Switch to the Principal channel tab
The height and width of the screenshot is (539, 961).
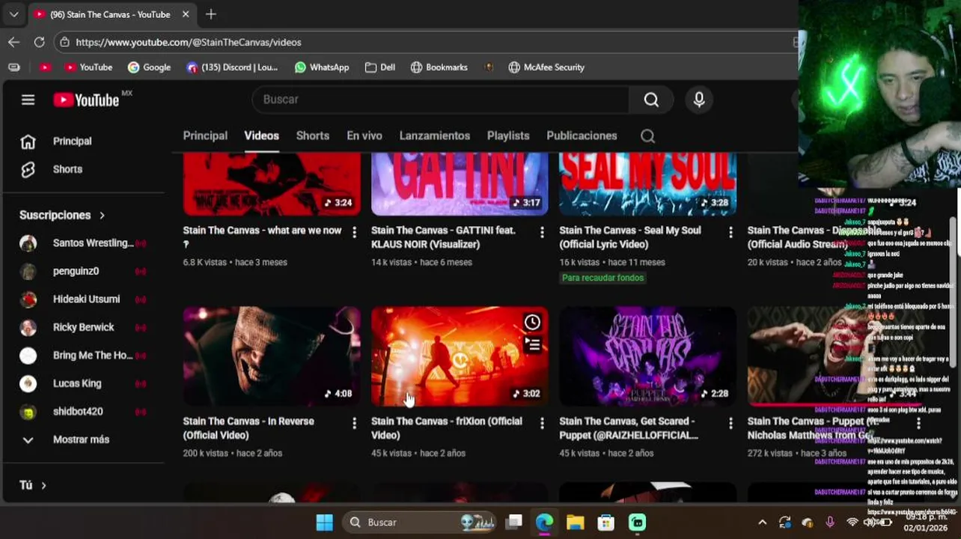(205, 135)
